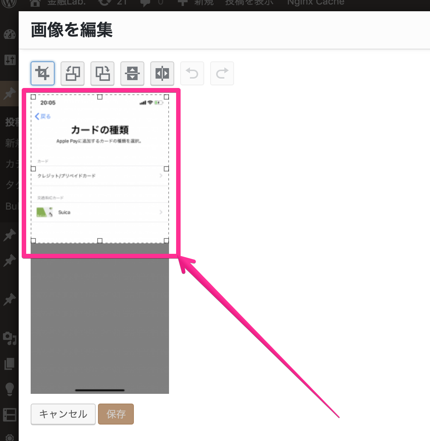This screenshot has width=430, height=441.
Task: Open the Pages icon in sidebar
Action: pos(10,364)
